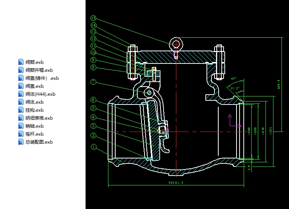Click the magenta coordinate axis marker
289x209 pixels.
click(x=230, y=121)
